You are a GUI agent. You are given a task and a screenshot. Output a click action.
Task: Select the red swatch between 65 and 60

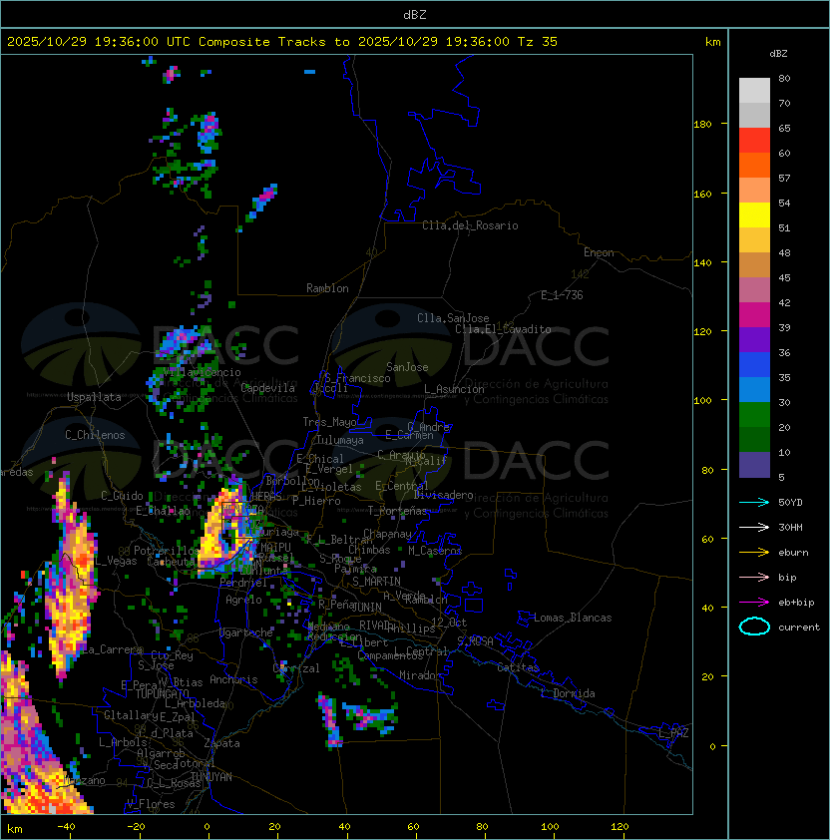754,141
